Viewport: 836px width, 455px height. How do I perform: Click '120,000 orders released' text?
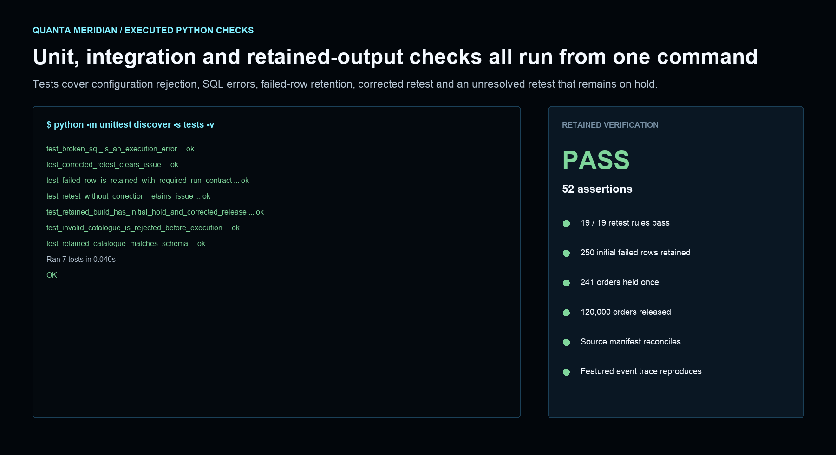[x=626, y=312]
